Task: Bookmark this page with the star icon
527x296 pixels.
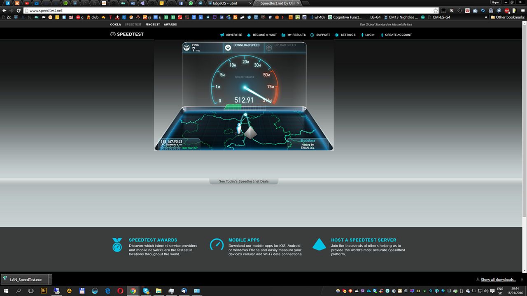Action: (x=436, y=10)
